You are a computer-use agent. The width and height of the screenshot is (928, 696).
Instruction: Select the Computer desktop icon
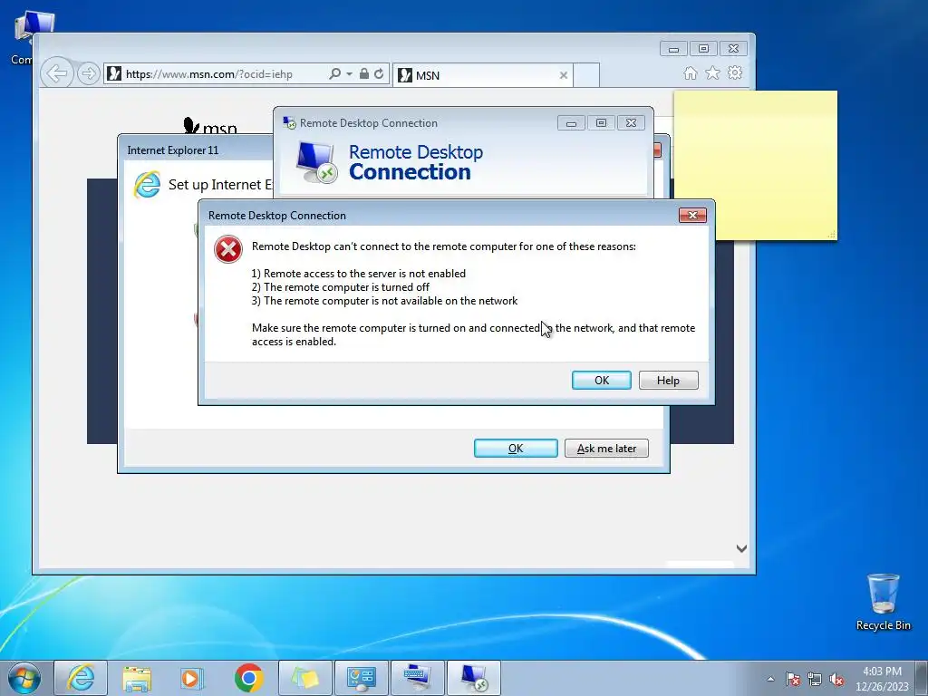23,38
